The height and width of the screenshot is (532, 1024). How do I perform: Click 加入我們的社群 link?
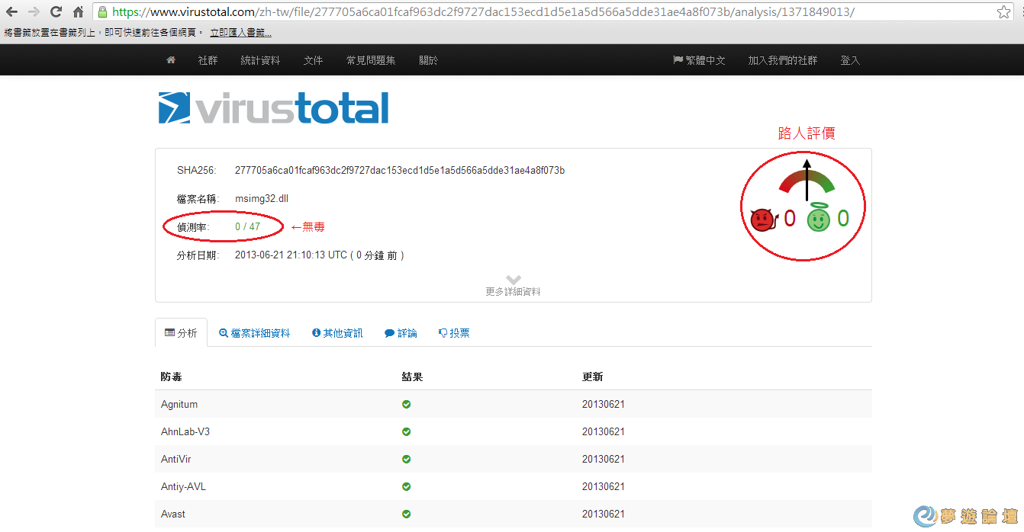pyautogui.click(x=783, y=60)
